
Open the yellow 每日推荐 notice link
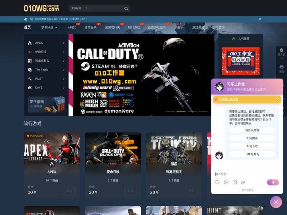[x=228, y=100]
